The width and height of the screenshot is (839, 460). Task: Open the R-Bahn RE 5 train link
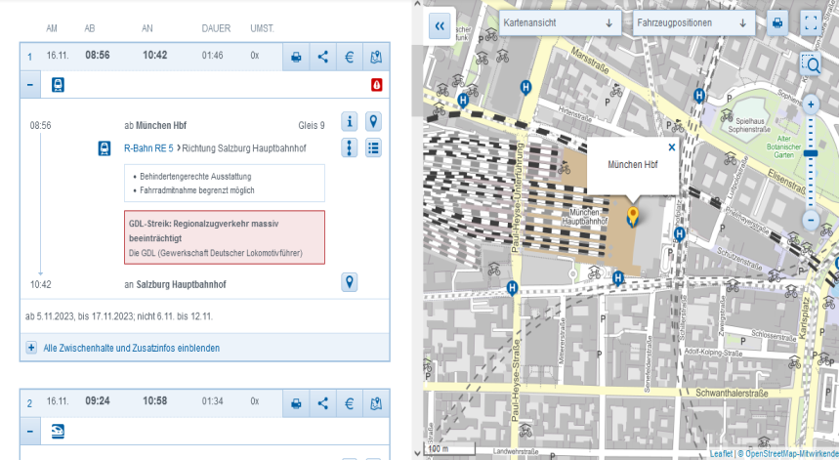click(x=147, y=148)
